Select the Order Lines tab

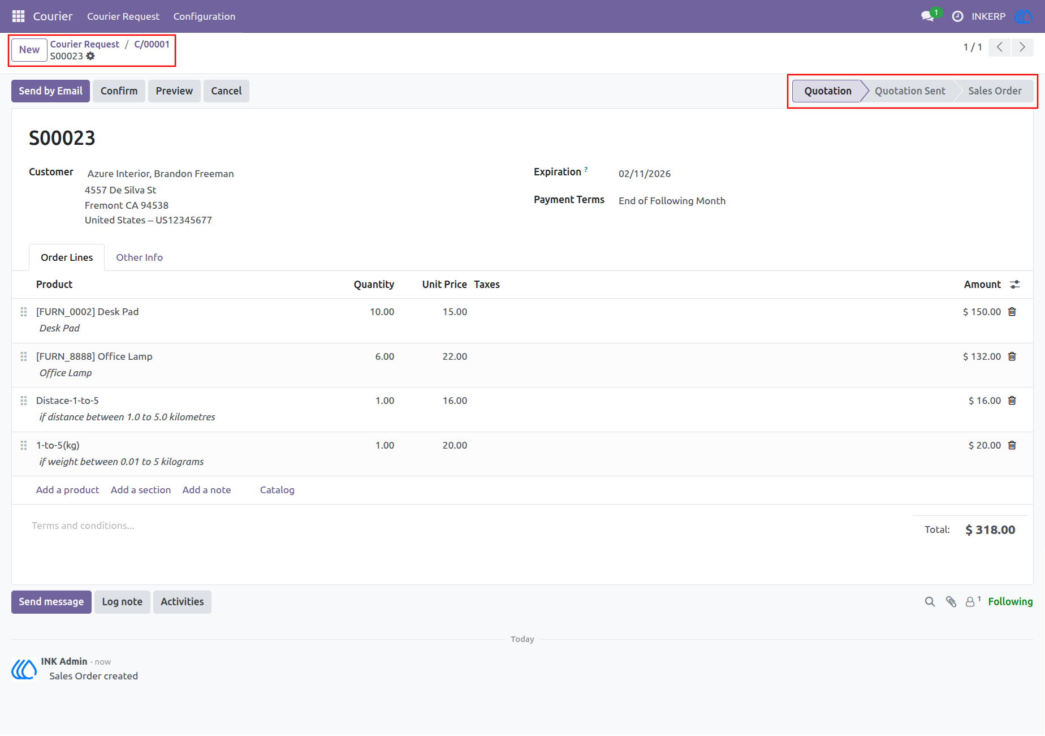(67, 257)
